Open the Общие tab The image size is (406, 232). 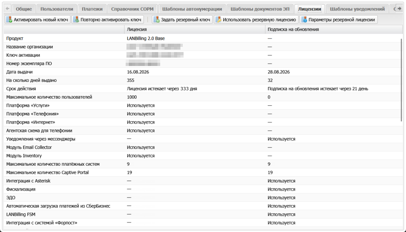24,9
